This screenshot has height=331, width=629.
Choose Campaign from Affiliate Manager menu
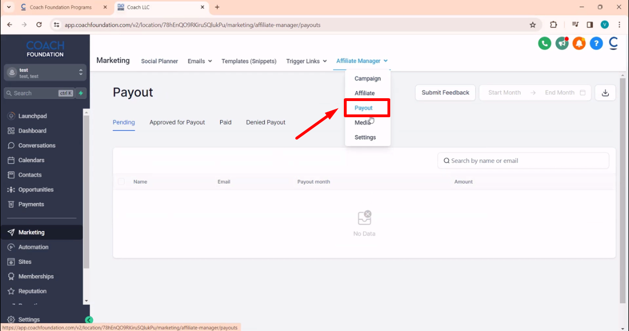[x=367, y=79]
